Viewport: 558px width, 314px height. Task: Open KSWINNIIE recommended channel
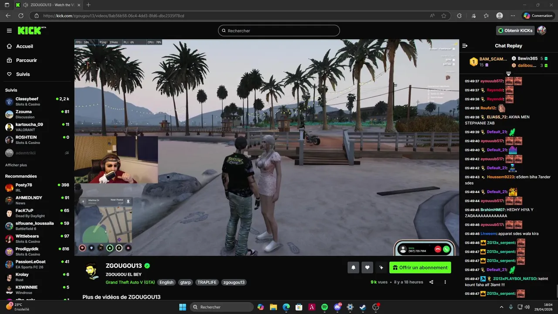37,290
